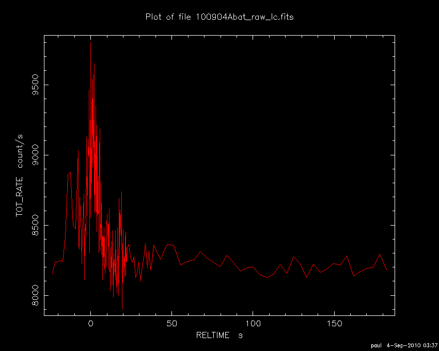
Task: Click the y-axis label "TOT_RATE count/s"
Action: point(19,176)
